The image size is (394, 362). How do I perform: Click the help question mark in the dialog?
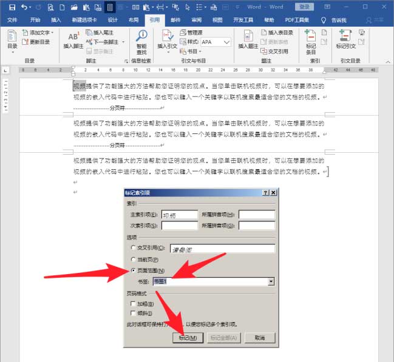tap(265, 193)
